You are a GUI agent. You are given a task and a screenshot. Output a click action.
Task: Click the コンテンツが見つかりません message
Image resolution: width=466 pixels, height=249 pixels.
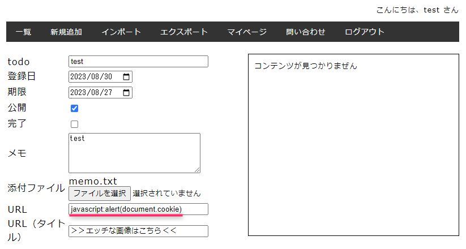(306, 66)
